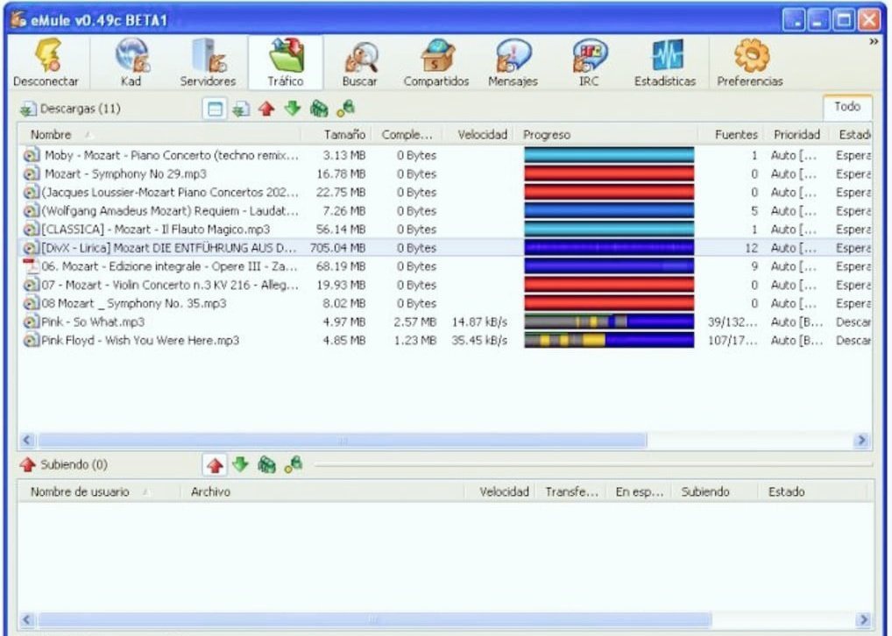Click the green down arrow in Subiendo bar
The height and width of the screenshot is (636, 892).
point(241,464)
